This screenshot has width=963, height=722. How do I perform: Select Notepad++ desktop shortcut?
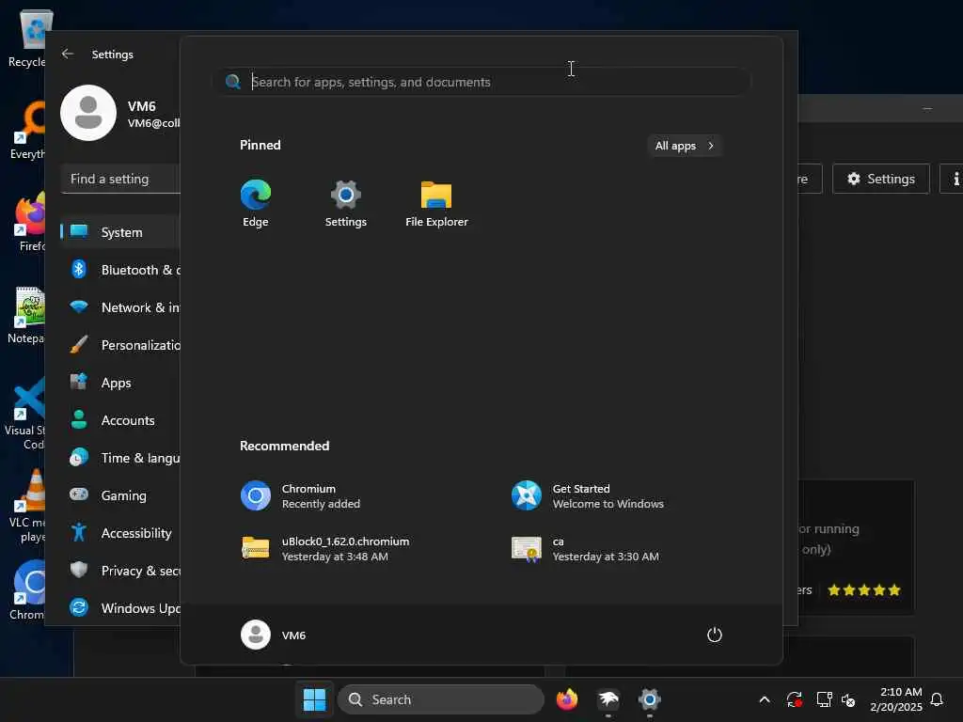(27, 314)
